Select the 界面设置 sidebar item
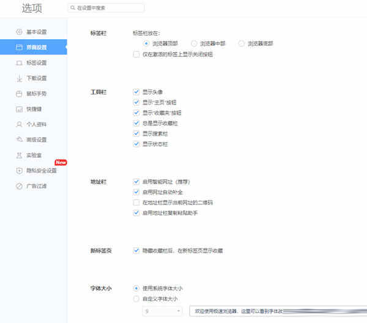The height and width of the screenshot is (323, 367). (x=37, y=47)
